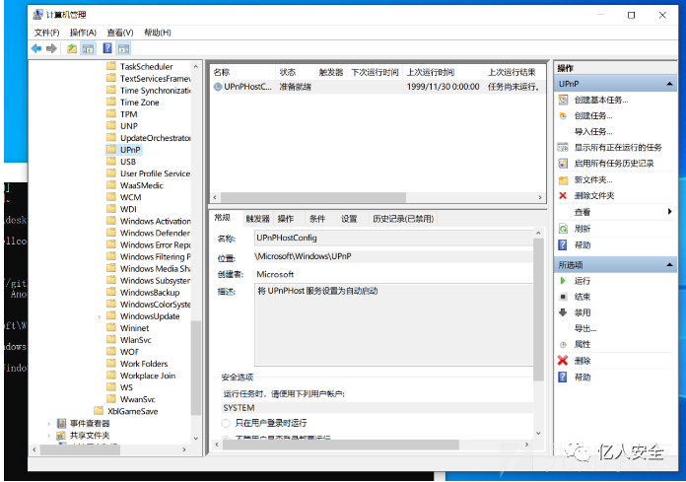Expand the 事件查看器 tree node
Screen dimensions: 686x482
(x=49, y=424)
